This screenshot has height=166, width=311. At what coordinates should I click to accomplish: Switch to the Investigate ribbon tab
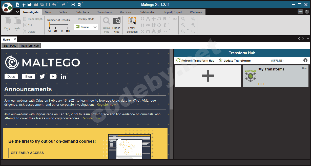point(31,12)
